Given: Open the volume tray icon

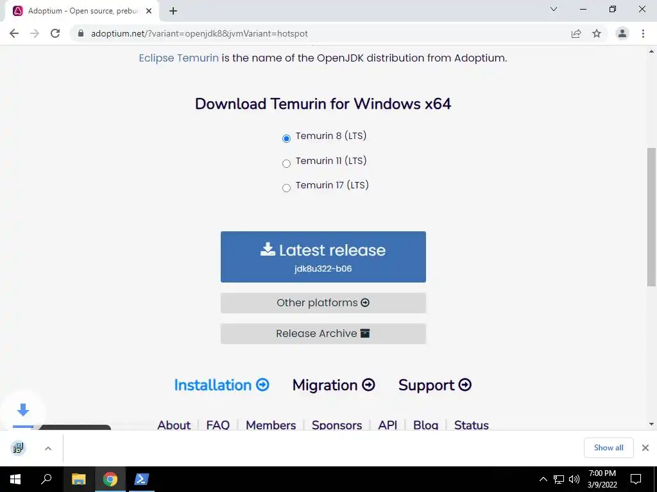Looking at the screenshot, I should (574, 479).
